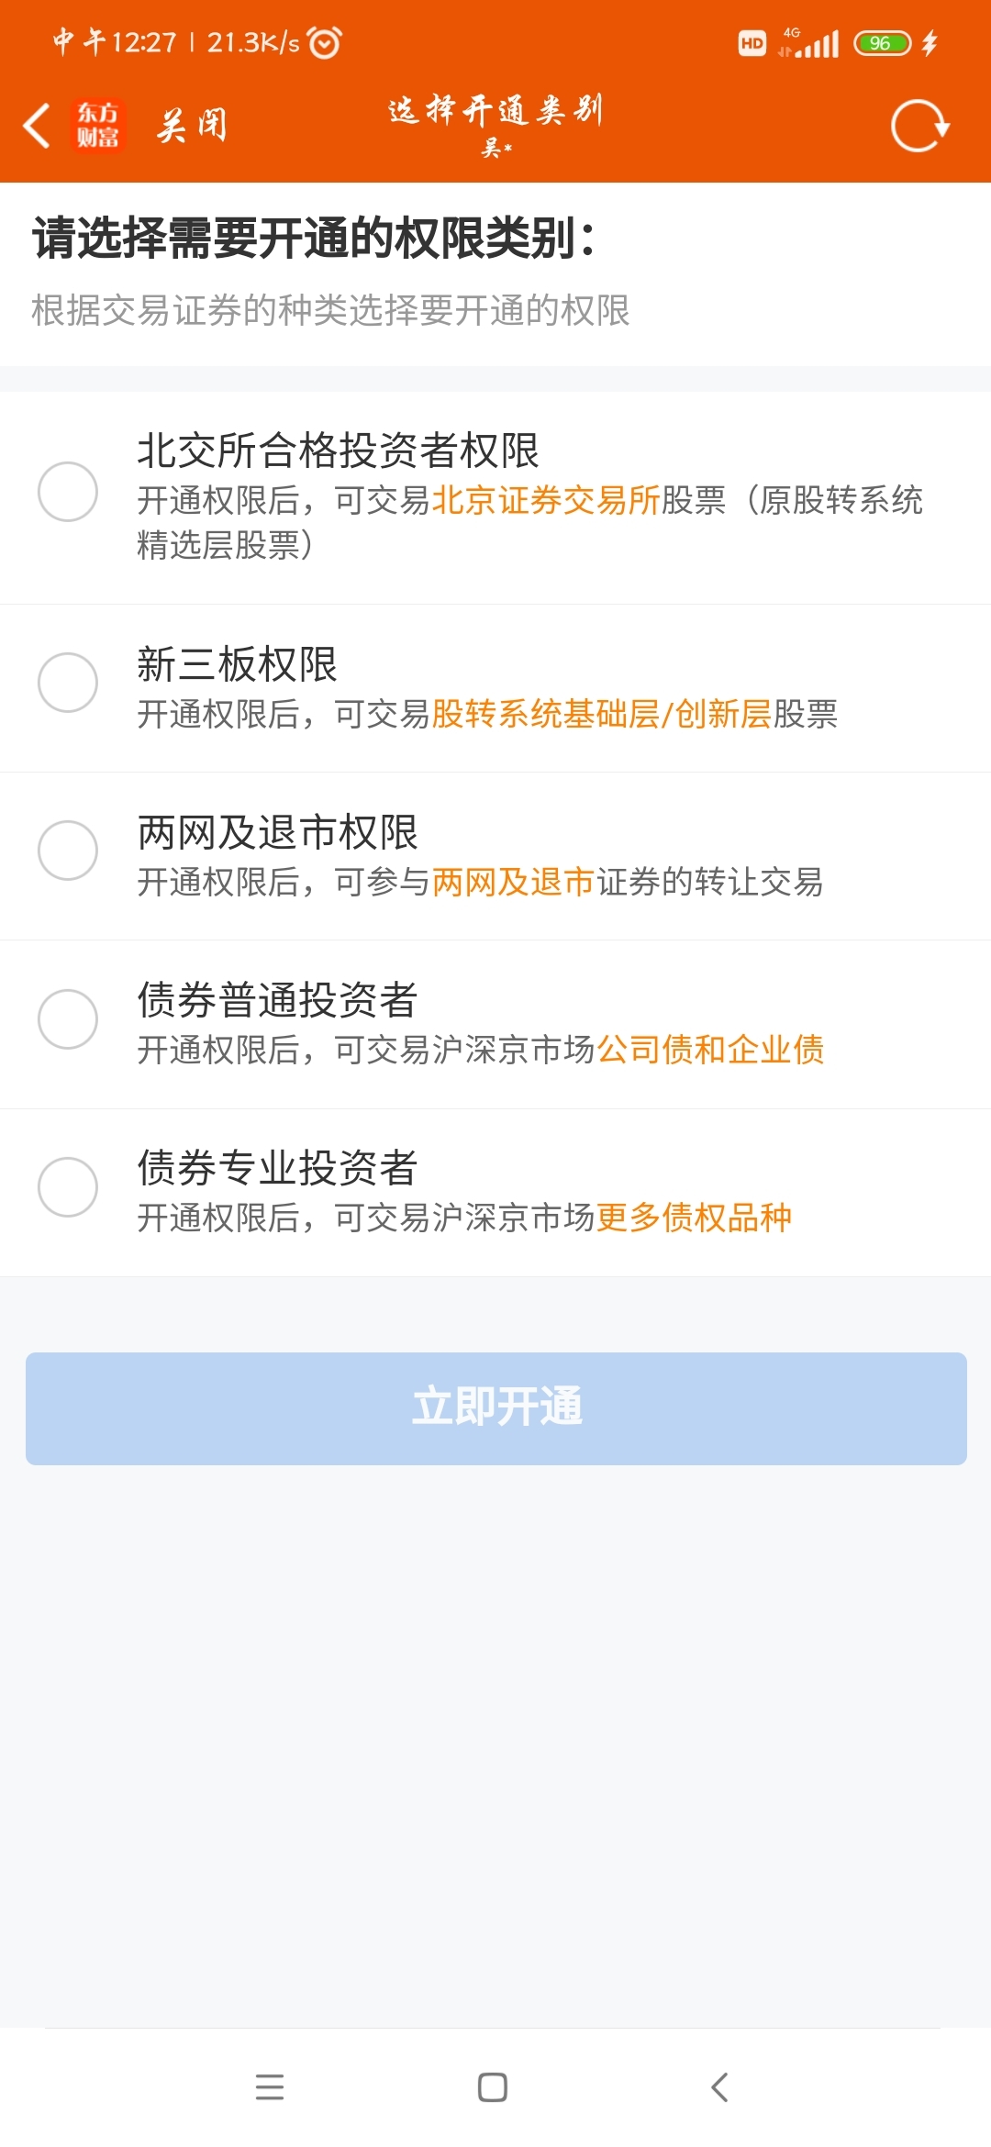Tap the 东方财富 logo icon
The height and width of the screenshot is (2147, 991).
(98, 126)
